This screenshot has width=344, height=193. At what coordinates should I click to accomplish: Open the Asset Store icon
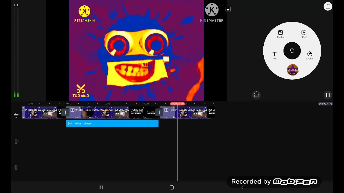click(256, 95)
